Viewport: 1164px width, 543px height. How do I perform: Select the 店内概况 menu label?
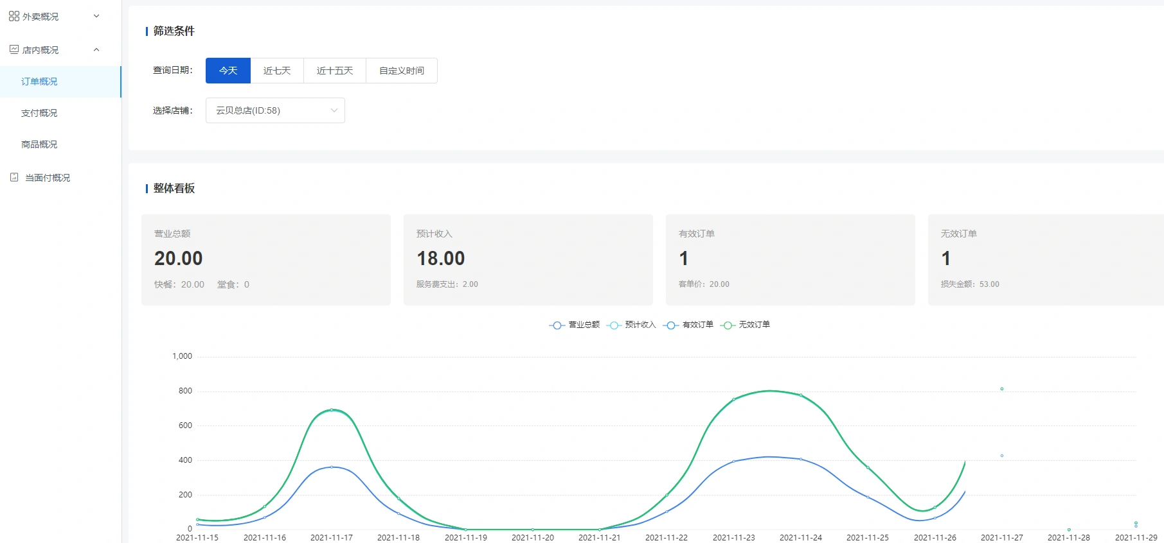click(40, 50)
